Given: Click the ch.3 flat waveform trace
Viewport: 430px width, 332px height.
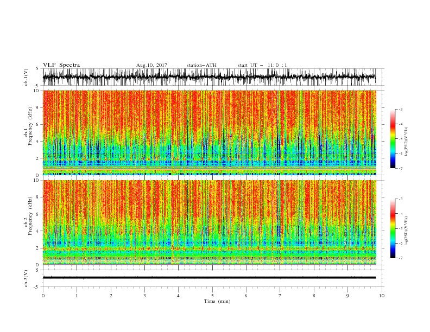Looking at the screenshot, I should [x=210, y=278].
